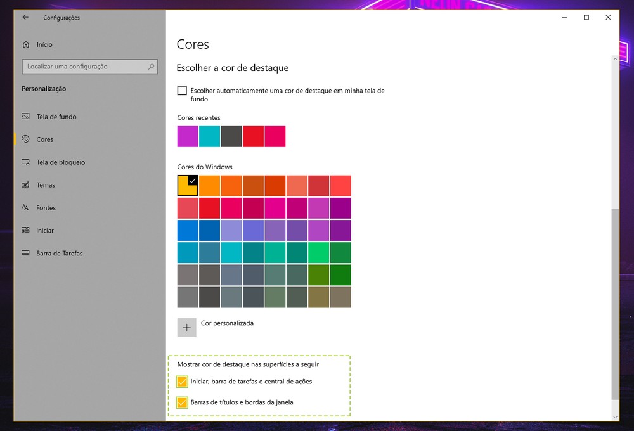Select the Cores sidebar item
The height and width of the screenshot is (431, 634).
pos(44,139)
